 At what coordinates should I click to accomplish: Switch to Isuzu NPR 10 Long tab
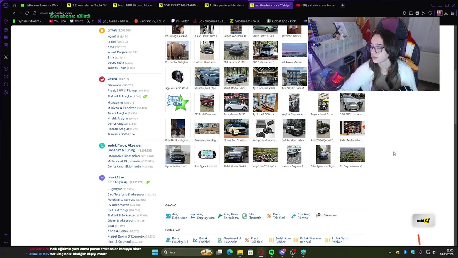pyautogui.click(x=132, y=5)
